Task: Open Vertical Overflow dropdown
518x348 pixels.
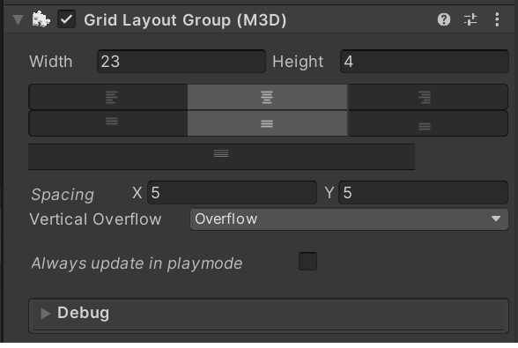Action: tap(349, 219)
